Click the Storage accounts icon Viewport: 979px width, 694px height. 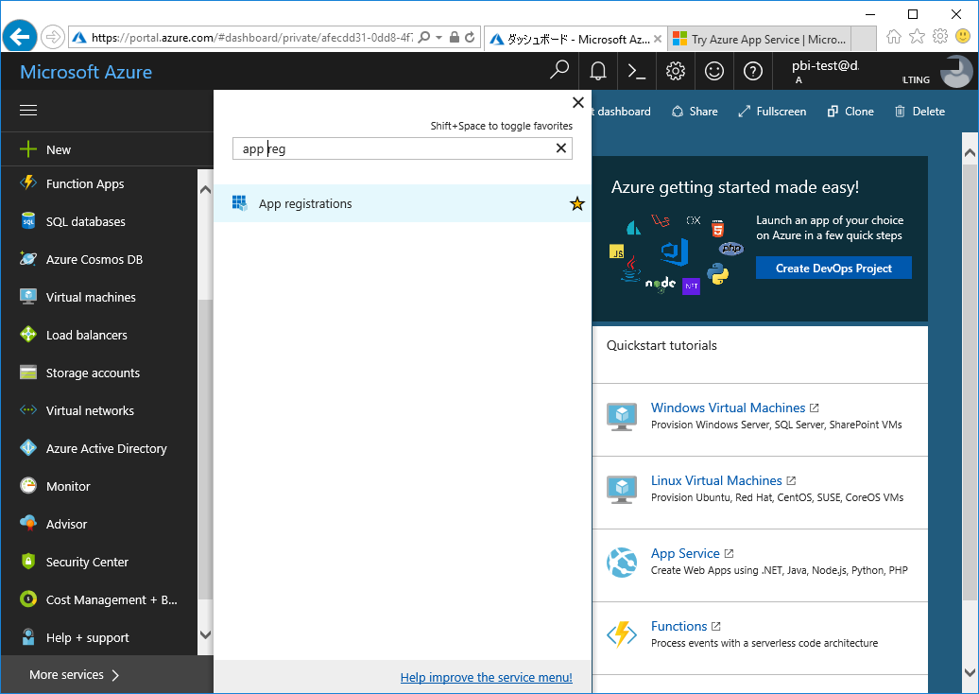click(28, 373)
